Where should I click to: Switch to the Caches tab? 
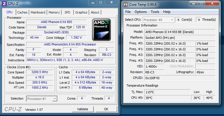click(22, 12)
